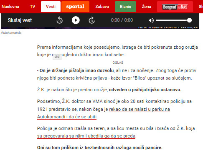203x155 pixels.
Task: Click the audio time 0:00 / 0:00
Action: (x=122, y=20)
